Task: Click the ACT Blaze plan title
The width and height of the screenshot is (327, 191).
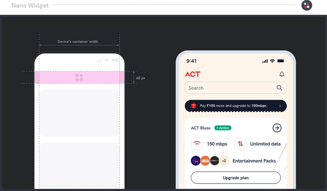Action: point(201,128)
